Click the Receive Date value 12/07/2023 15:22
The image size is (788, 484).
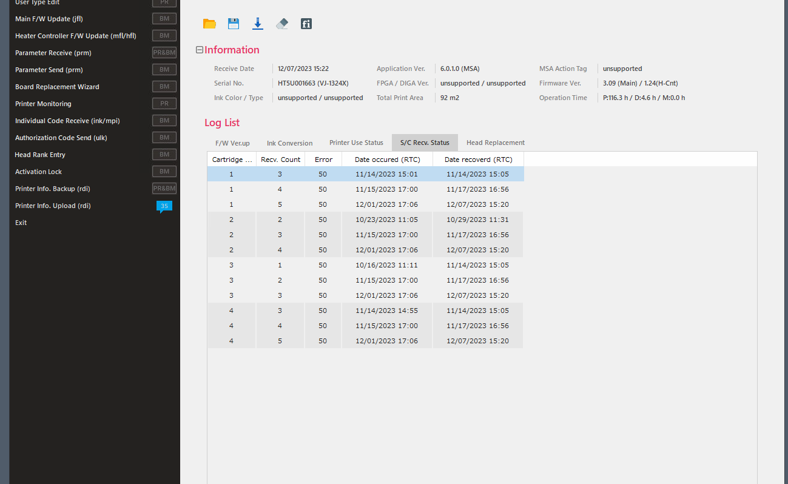[303, 69]
